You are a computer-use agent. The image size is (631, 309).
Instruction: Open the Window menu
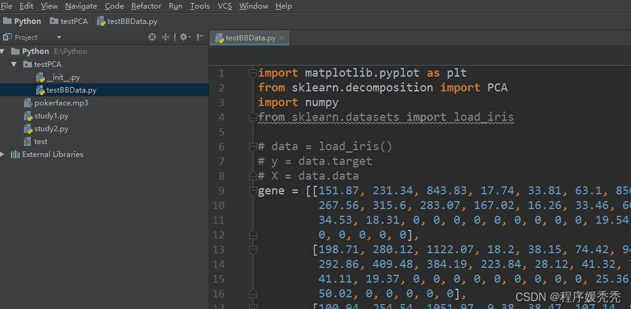254,6
